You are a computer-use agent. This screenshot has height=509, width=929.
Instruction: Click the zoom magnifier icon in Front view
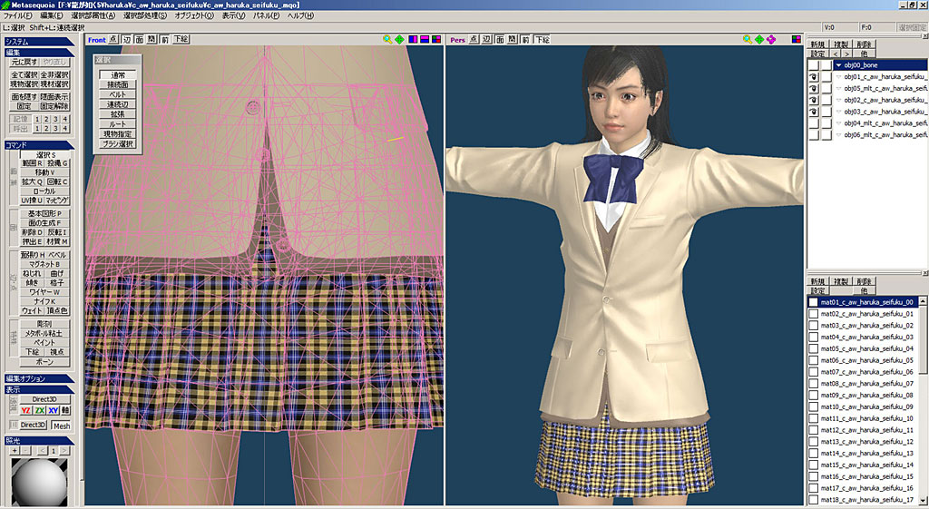point(387,40)
